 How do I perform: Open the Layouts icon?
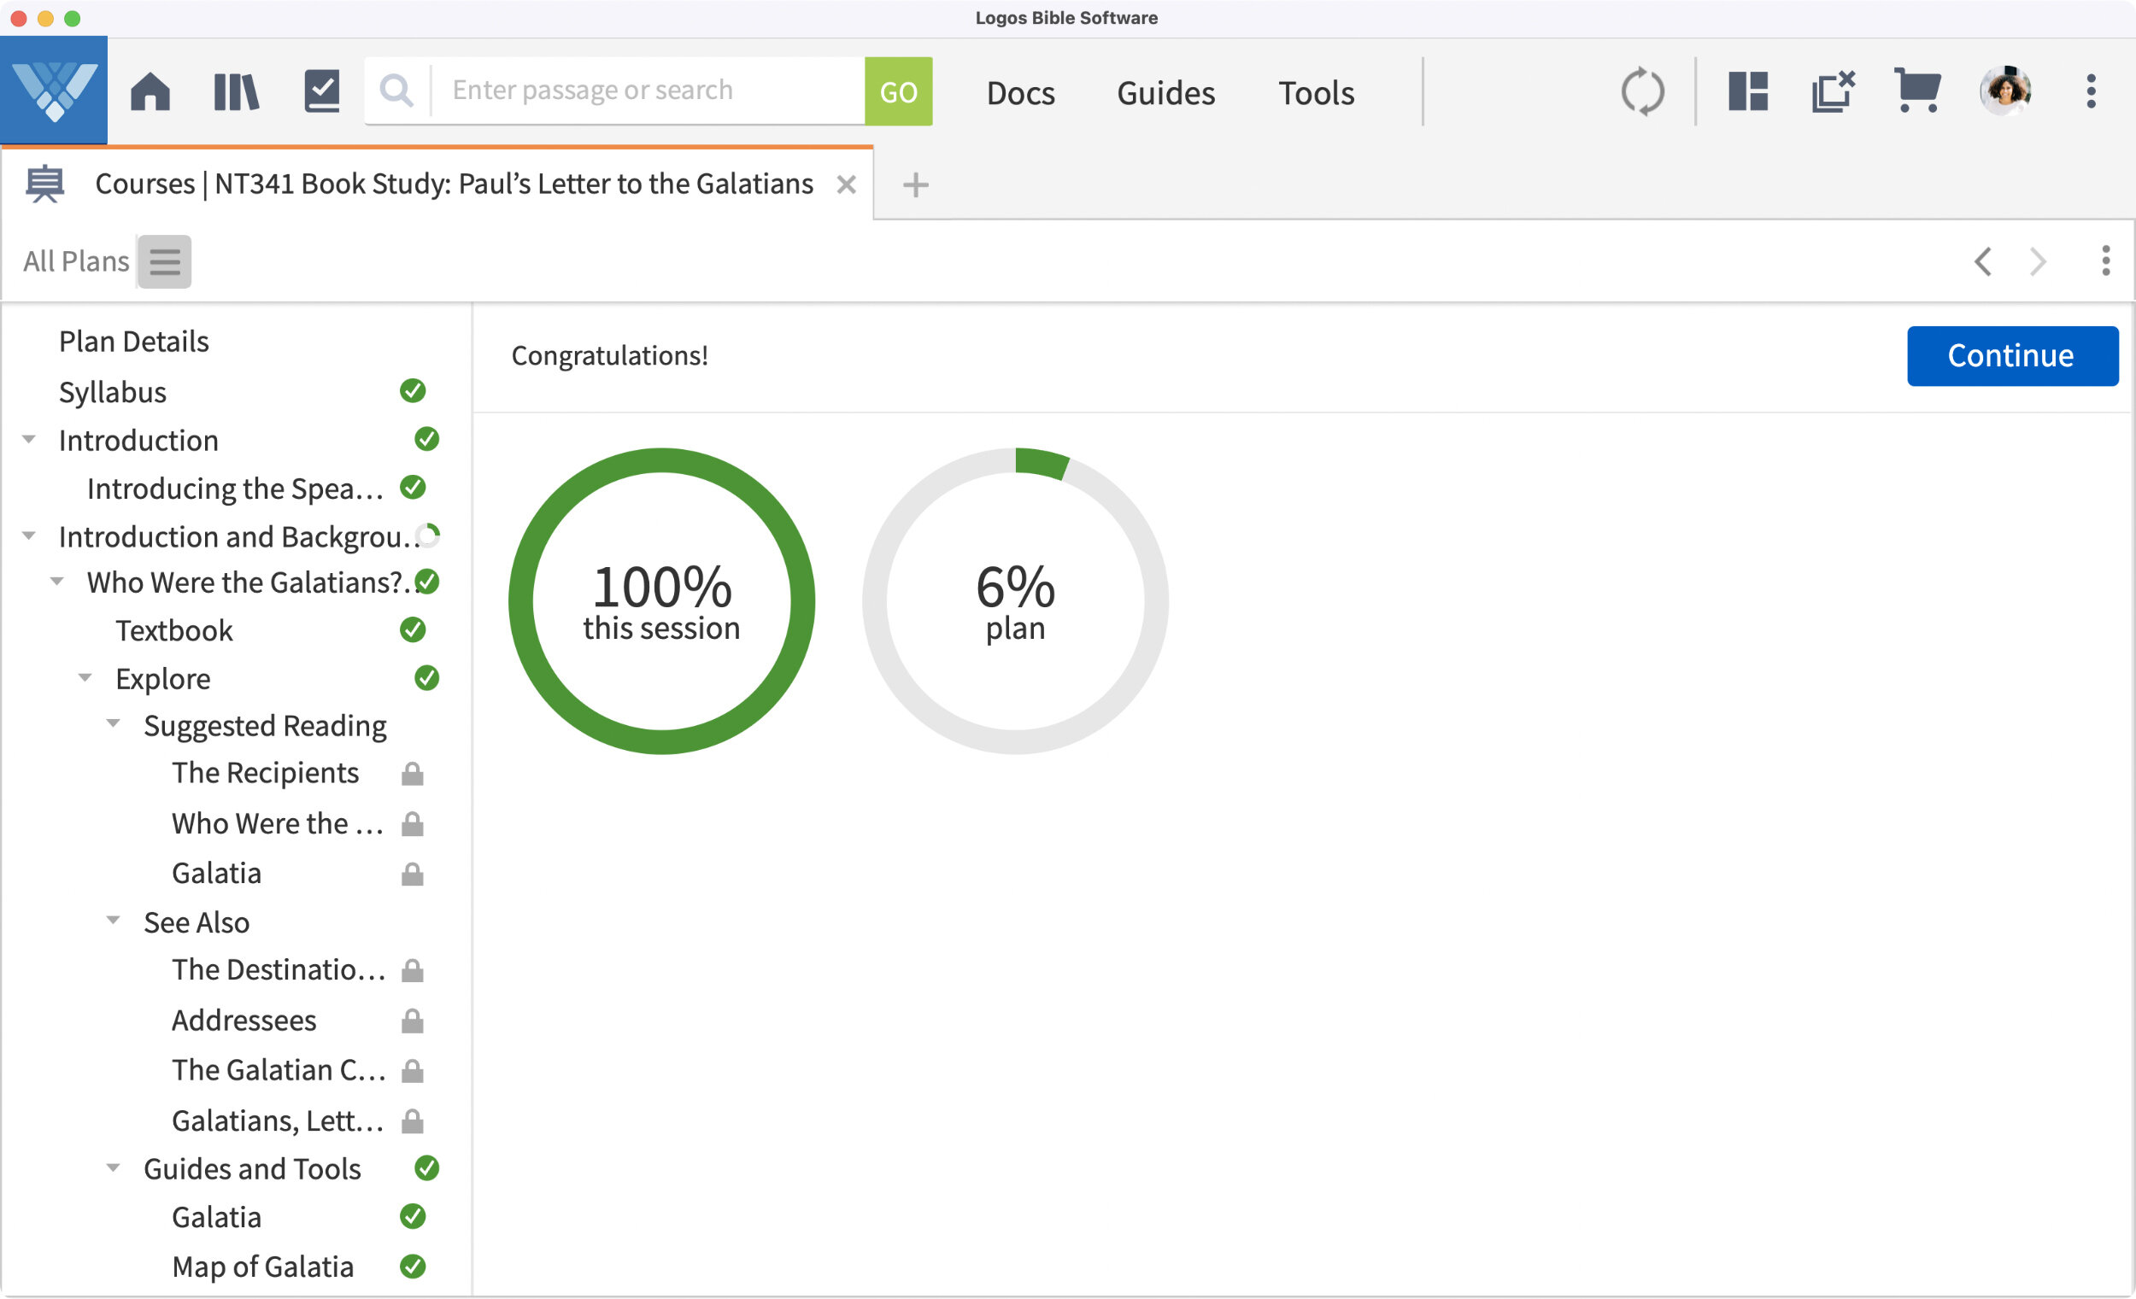tap(1747, 91)
